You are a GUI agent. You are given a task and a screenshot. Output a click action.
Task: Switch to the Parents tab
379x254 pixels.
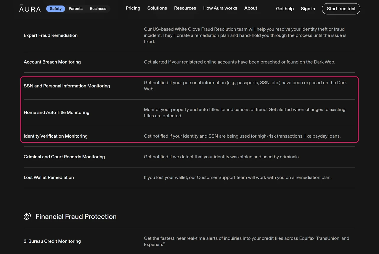pyautogui.click(x=76, y=9)
